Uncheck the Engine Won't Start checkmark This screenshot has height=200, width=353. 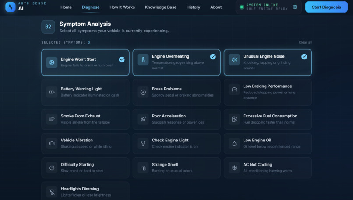(122, 59)
